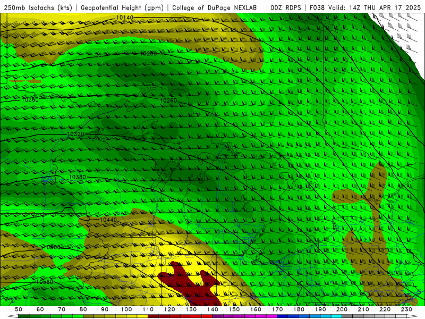Click the 110 kt color bar label
Image resolution: width=425 pixels, height=319 pixels.
click(x=148, y=309)
